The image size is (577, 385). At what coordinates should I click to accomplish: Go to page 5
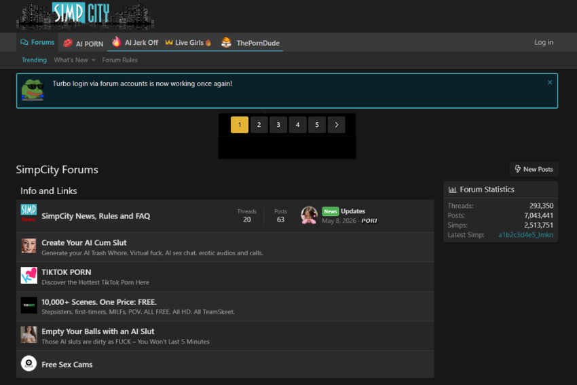(317, 125)
